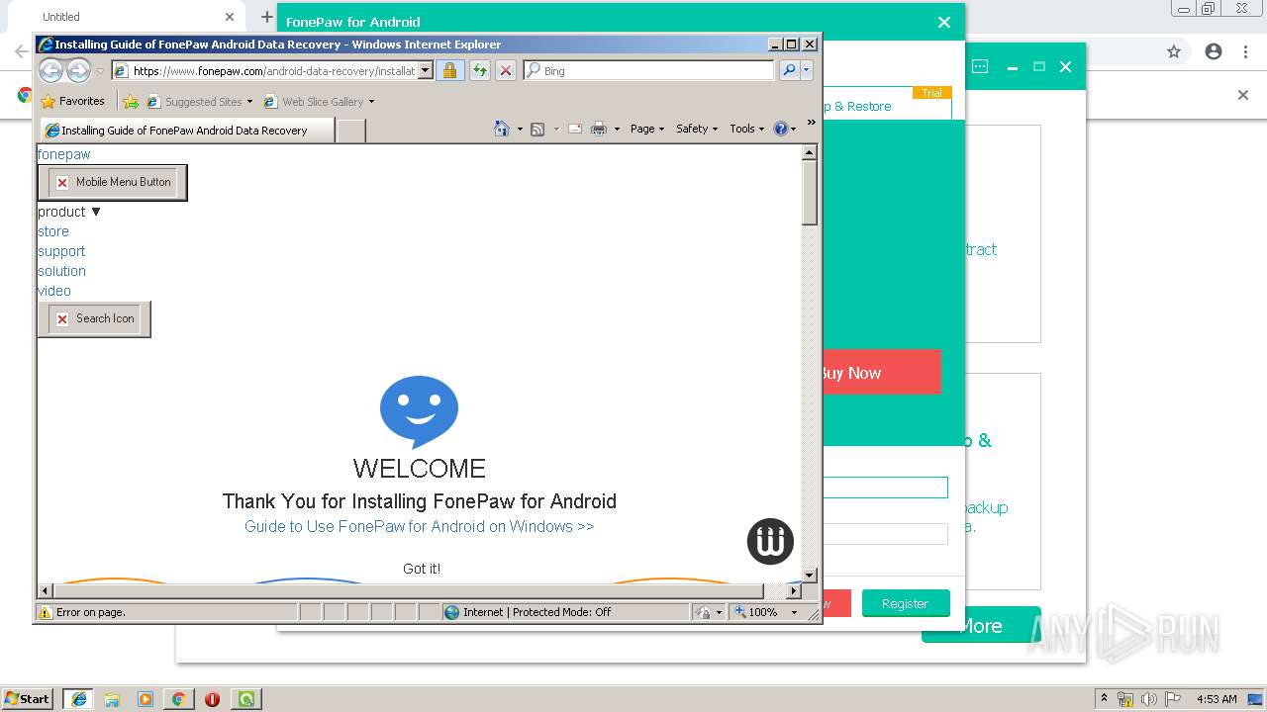Click the security lock icon
This screenshot has width=1267, height=712.
pos(449,70)
